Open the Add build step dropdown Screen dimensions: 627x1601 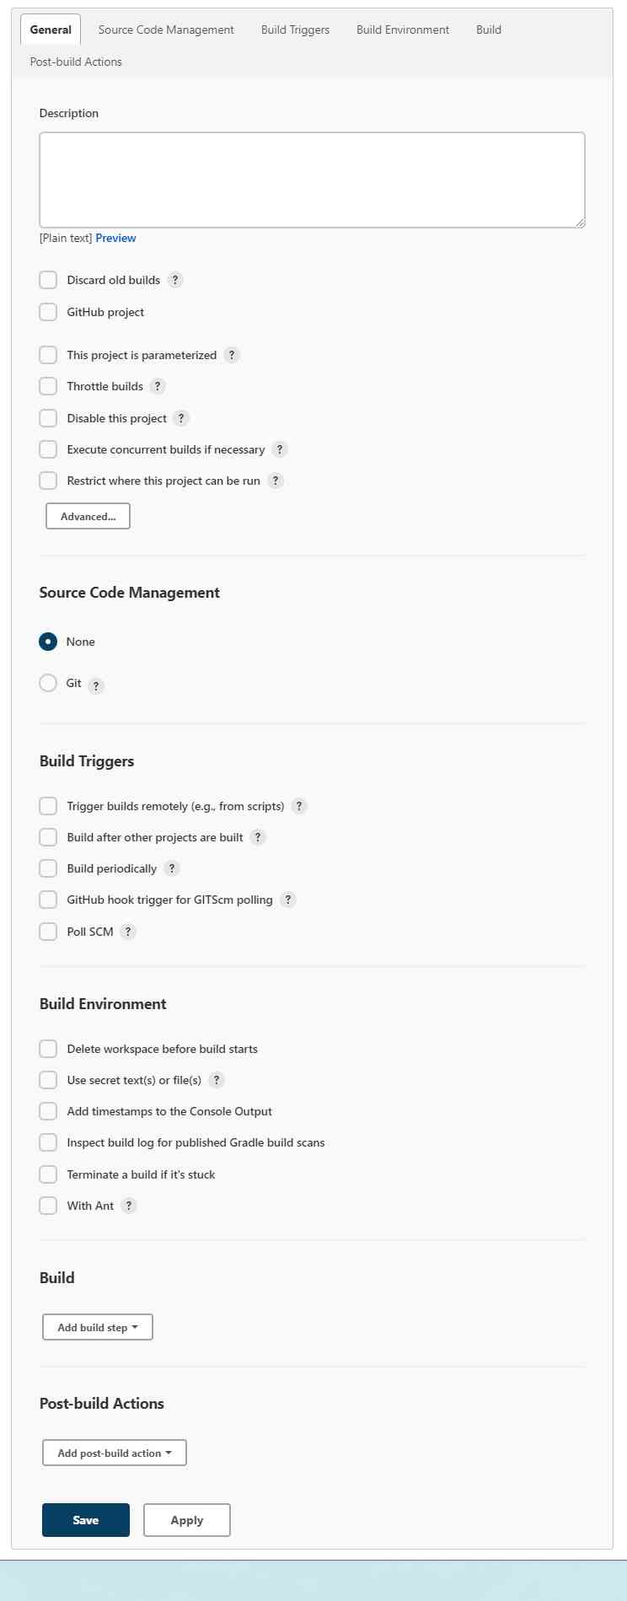[97, 1327]
